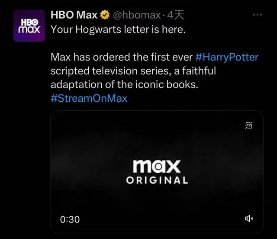Click the 0:30 video duration label
This screenshot has width=277, height=239.
pos(70,220)
